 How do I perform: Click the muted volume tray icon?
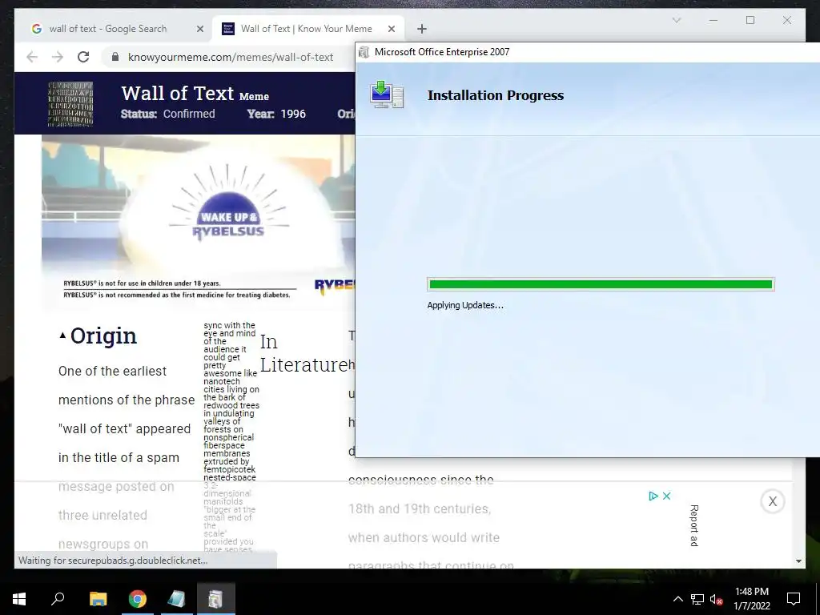point(717,599)
